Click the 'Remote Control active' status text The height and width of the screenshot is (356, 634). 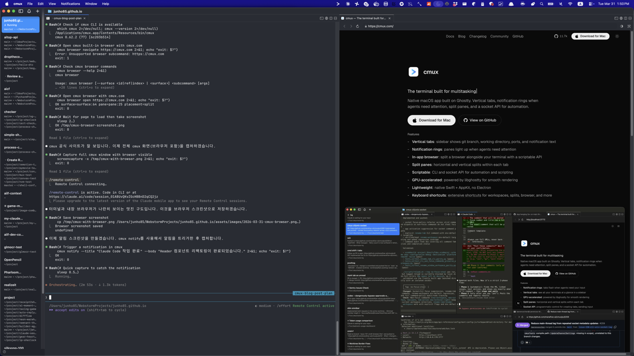[x=313, y=306]
